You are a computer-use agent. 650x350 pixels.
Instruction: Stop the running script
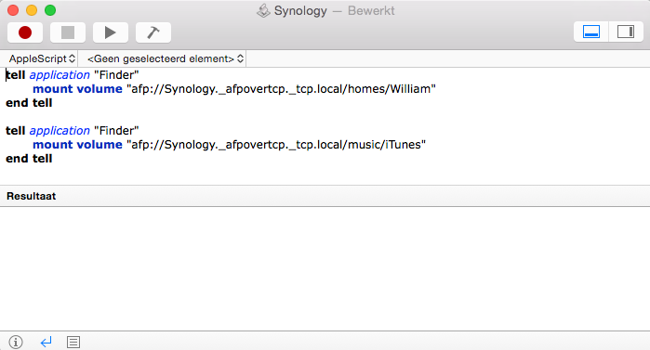(68, 32)
